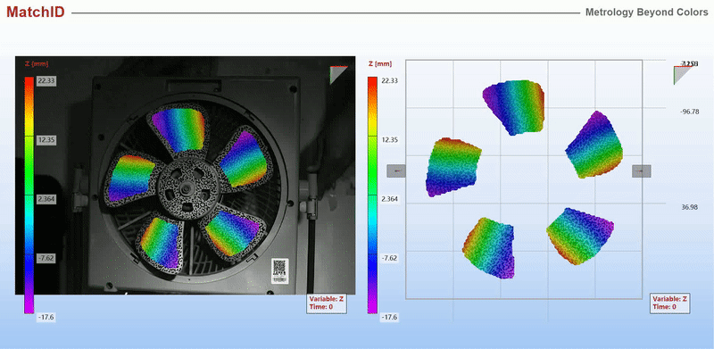The width and height of the screenshot is (714, 349).
Task: Click the Z color scale bar in camera view
Action: [29, 195]
